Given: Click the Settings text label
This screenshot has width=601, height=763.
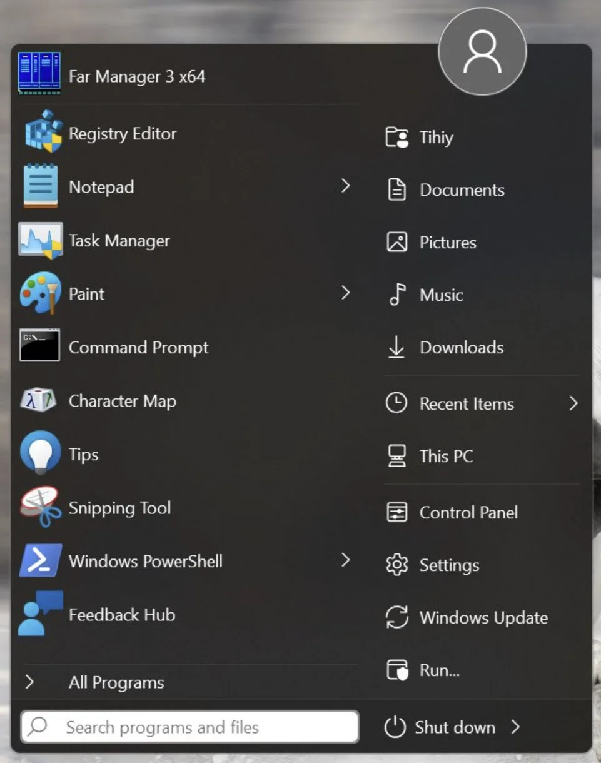Looking at the screenshot, I should pos(449,566).
